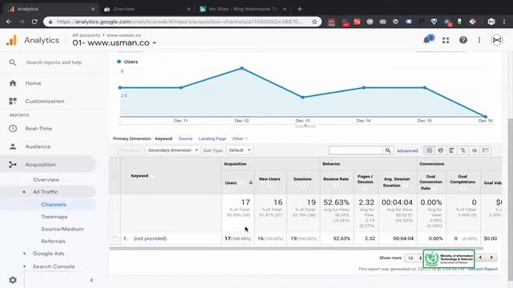513x288 pixels.
Task: Expand the Search Console group
Action: tap(24, 266)
